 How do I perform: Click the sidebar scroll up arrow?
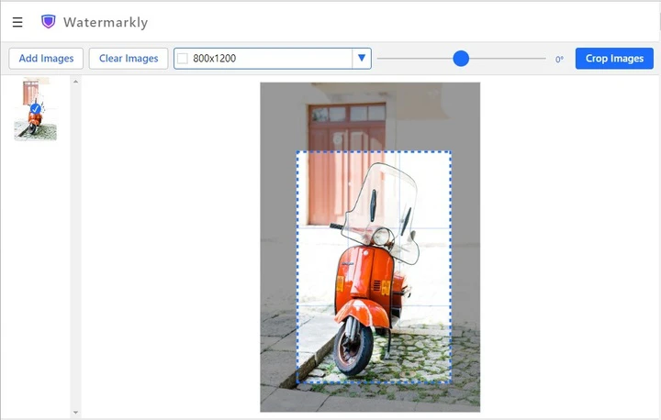pyautogui.click(x=75, y=82)
